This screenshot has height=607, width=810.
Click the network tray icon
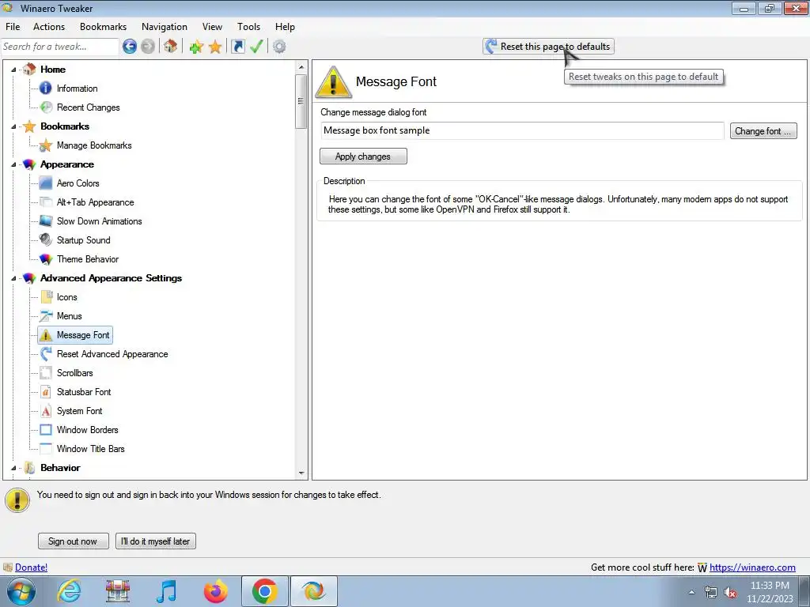pyautogui.click(x=711, y=593)
